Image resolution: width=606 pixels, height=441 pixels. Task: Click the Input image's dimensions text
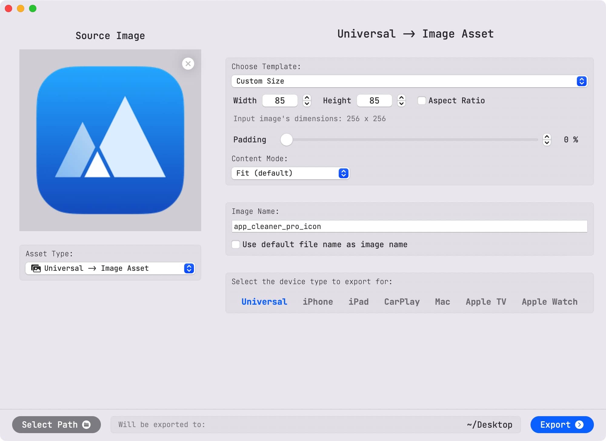tap(309, 119)
